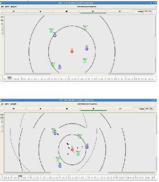
Task: Play backward in the lower NAM window
Action: click(x=40, y=109)
